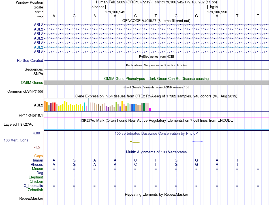Click the light-blue ABL2 transcript arrow line

coord(156,47)
